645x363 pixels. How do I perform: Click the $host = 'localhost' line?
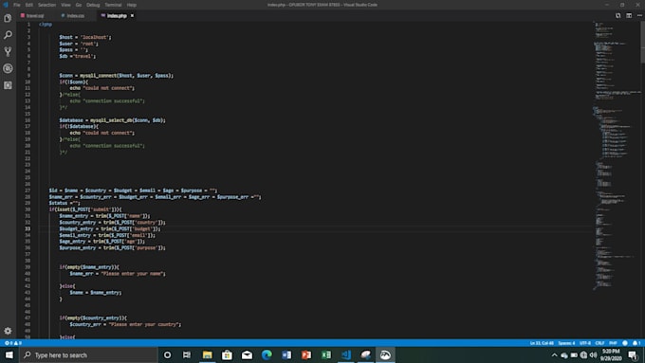tap(85, 37)
